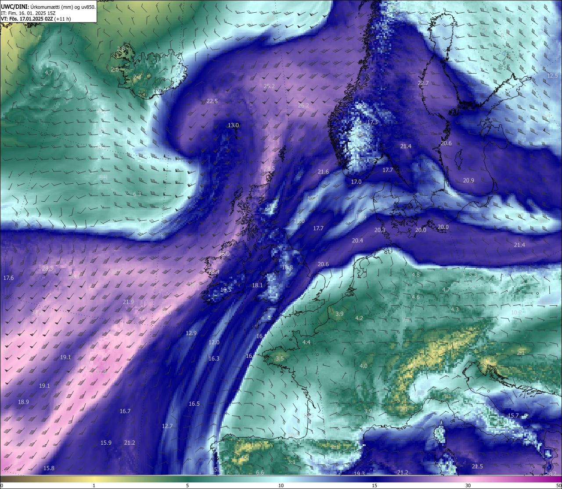Click the 13.0 value label

pyautogui.click(x=233, y=125)
